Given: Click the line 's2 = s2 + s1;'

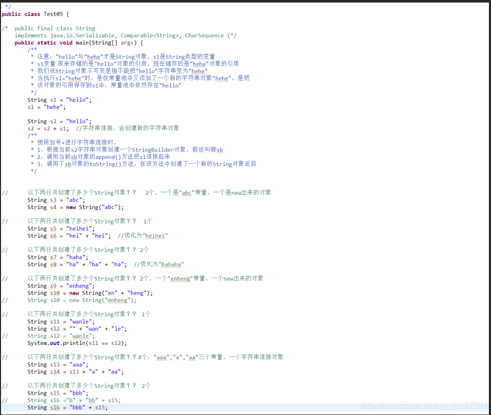Looking at the screenshot, I should (48, 128).
